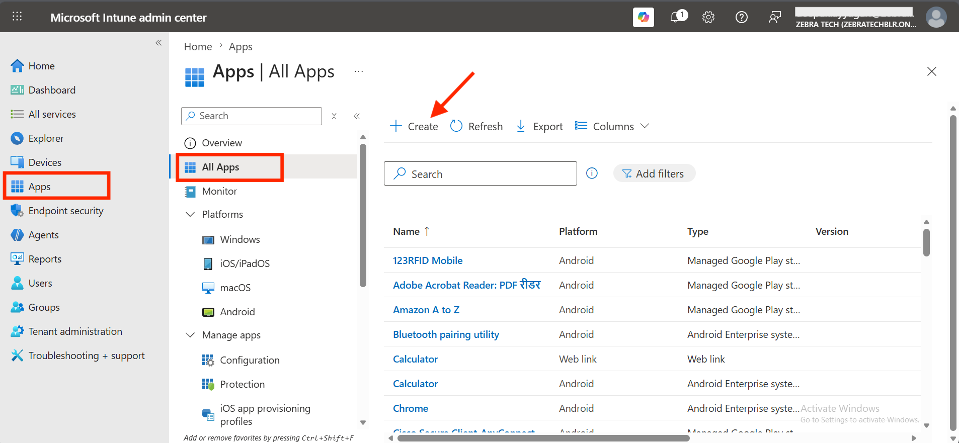Open the Help question mark icon
Viewport: 959px width, 443px height.
coord(742,17)
